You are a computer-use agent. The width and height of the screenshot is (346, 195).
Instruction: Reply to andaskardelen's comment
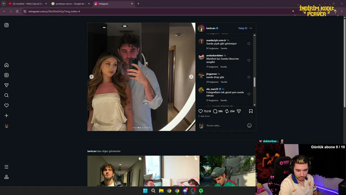click(x=224, y=67)
